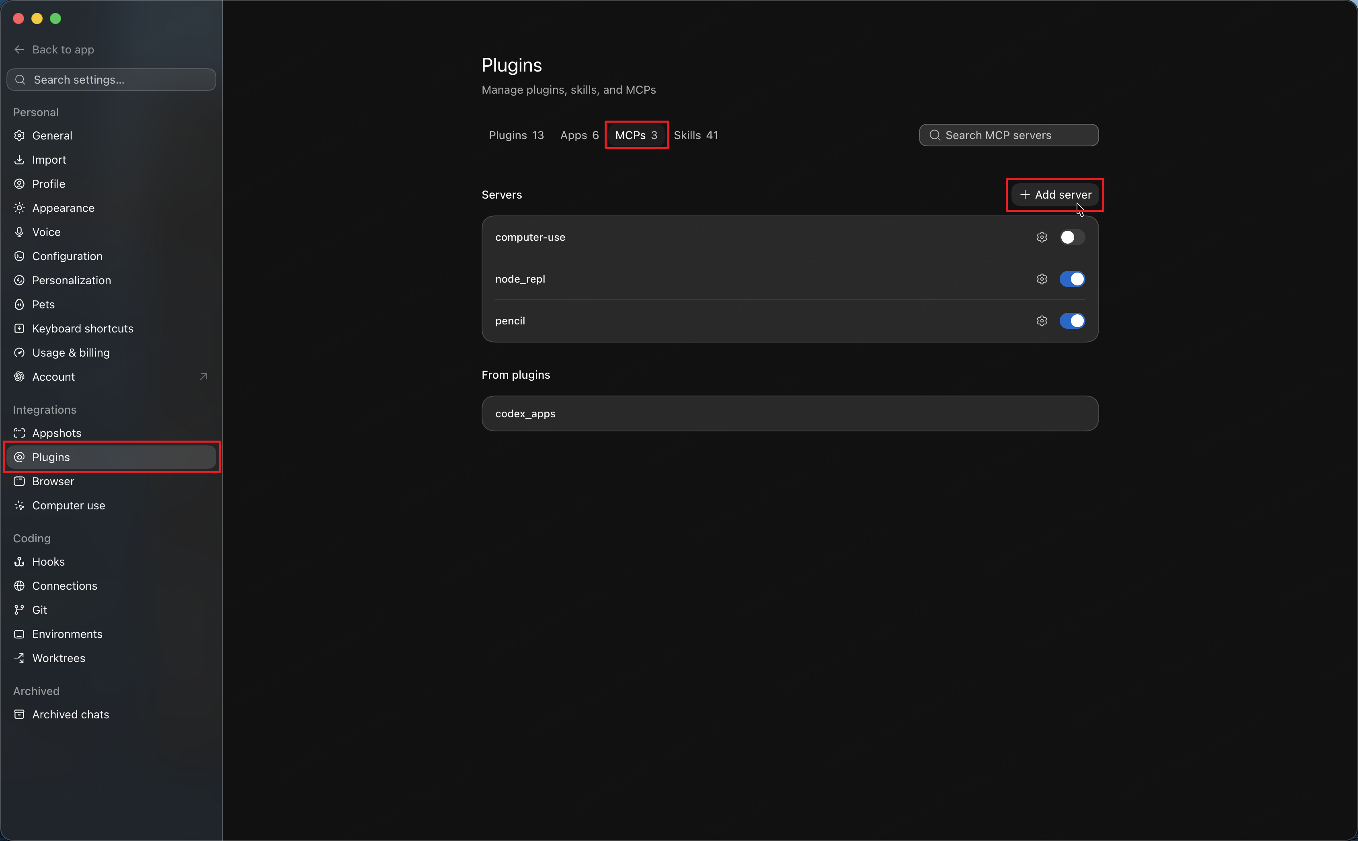This screenshot has height=841, width=1358.
Task: Switch to the Apps 6 tab
Action: pyautogui.click(x=579, y=135)
